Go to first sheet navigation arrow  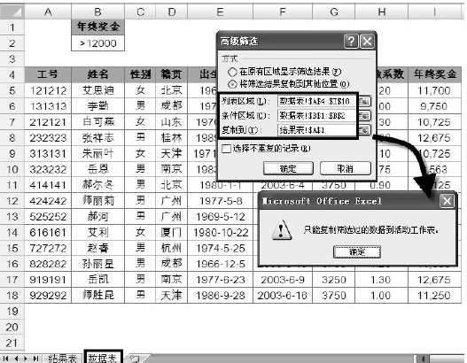pyautogui.click(x=5, y=359)
